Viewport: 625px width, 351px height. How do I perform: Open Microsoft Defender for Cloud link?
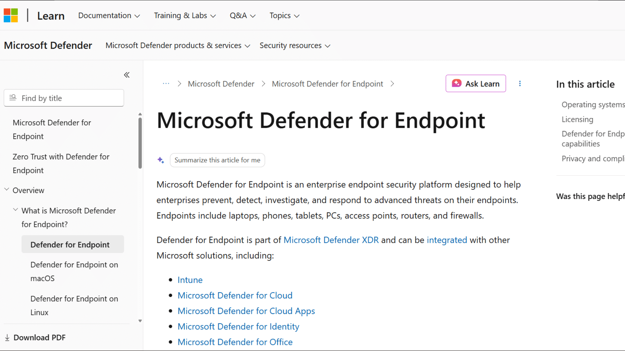pyautogui.click(x=235, y=295)
